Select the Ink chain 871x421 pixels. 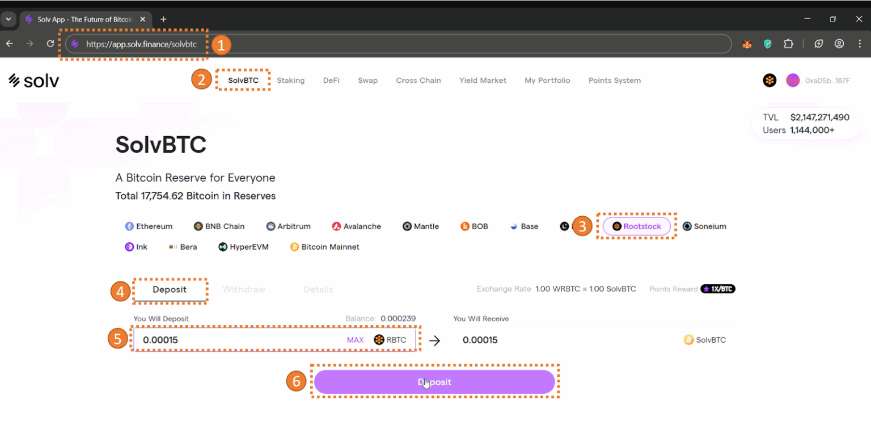[x=136, y=247]
